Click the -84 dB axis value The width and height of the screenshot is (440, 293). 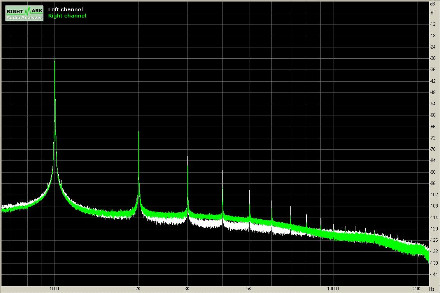point(433,160)
